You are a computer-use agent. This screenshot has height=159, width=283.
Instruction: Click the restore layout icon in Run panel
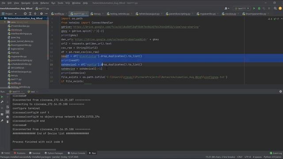coord(2,114)
